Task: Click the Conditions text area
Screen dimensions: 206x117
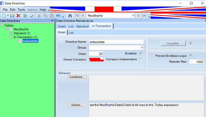Action: point(146,88)
